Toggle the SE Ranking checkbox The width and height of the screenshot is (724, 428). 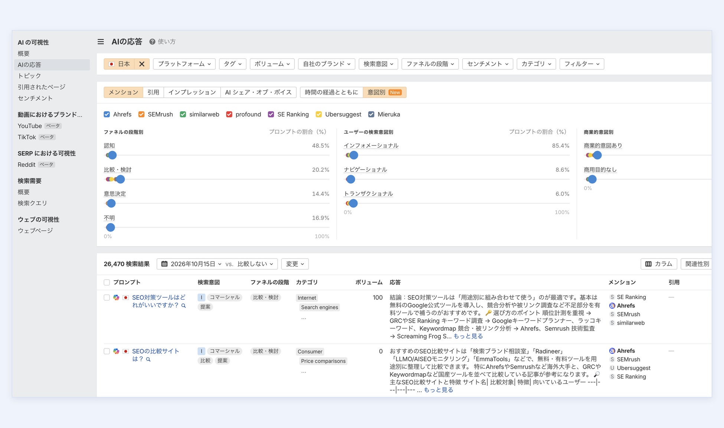[x=271, y=114]
